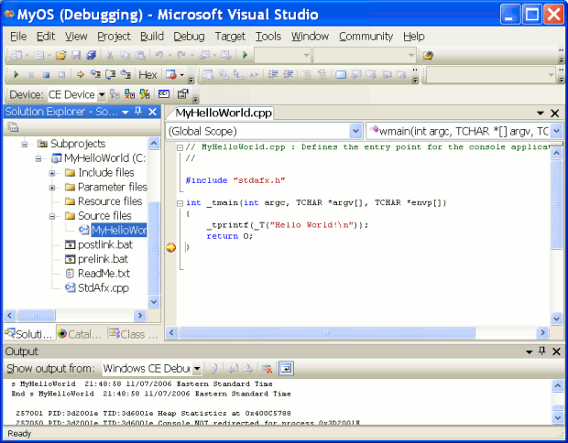The height and width of the screenshot is (443, 568).
Task: Toggle auto-hide pin on Solution Explorer
Action: pyautogui.click(x=138, y=112)
